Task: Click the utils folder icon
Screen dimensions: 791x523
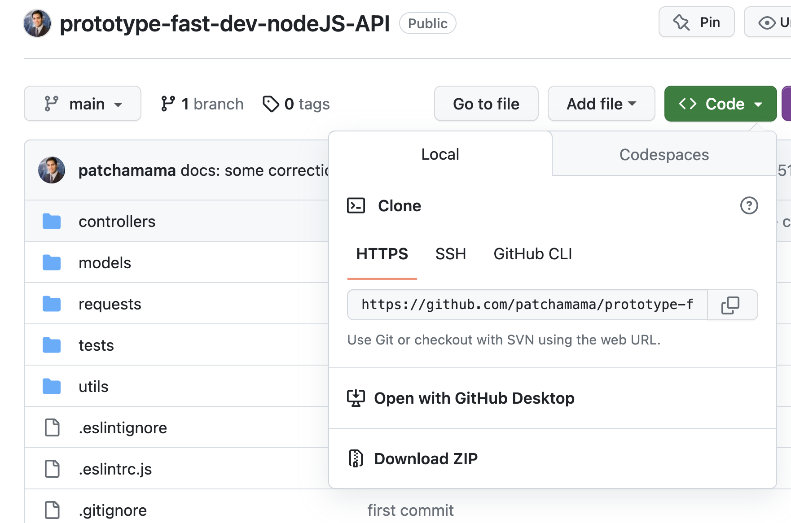Action: 52,387
